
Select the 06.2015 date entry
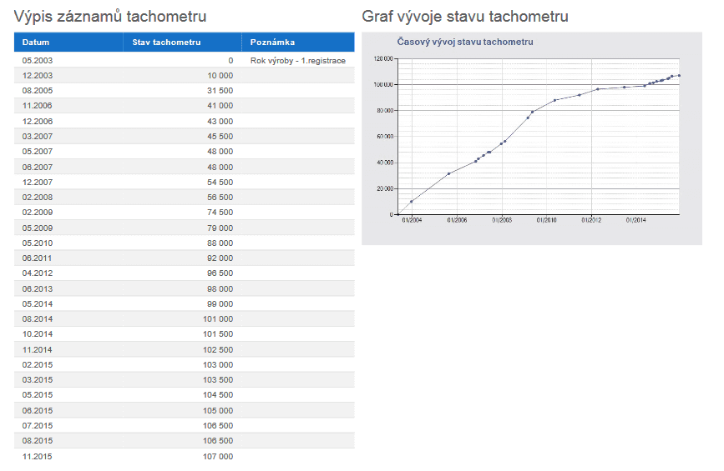point(38,411)
